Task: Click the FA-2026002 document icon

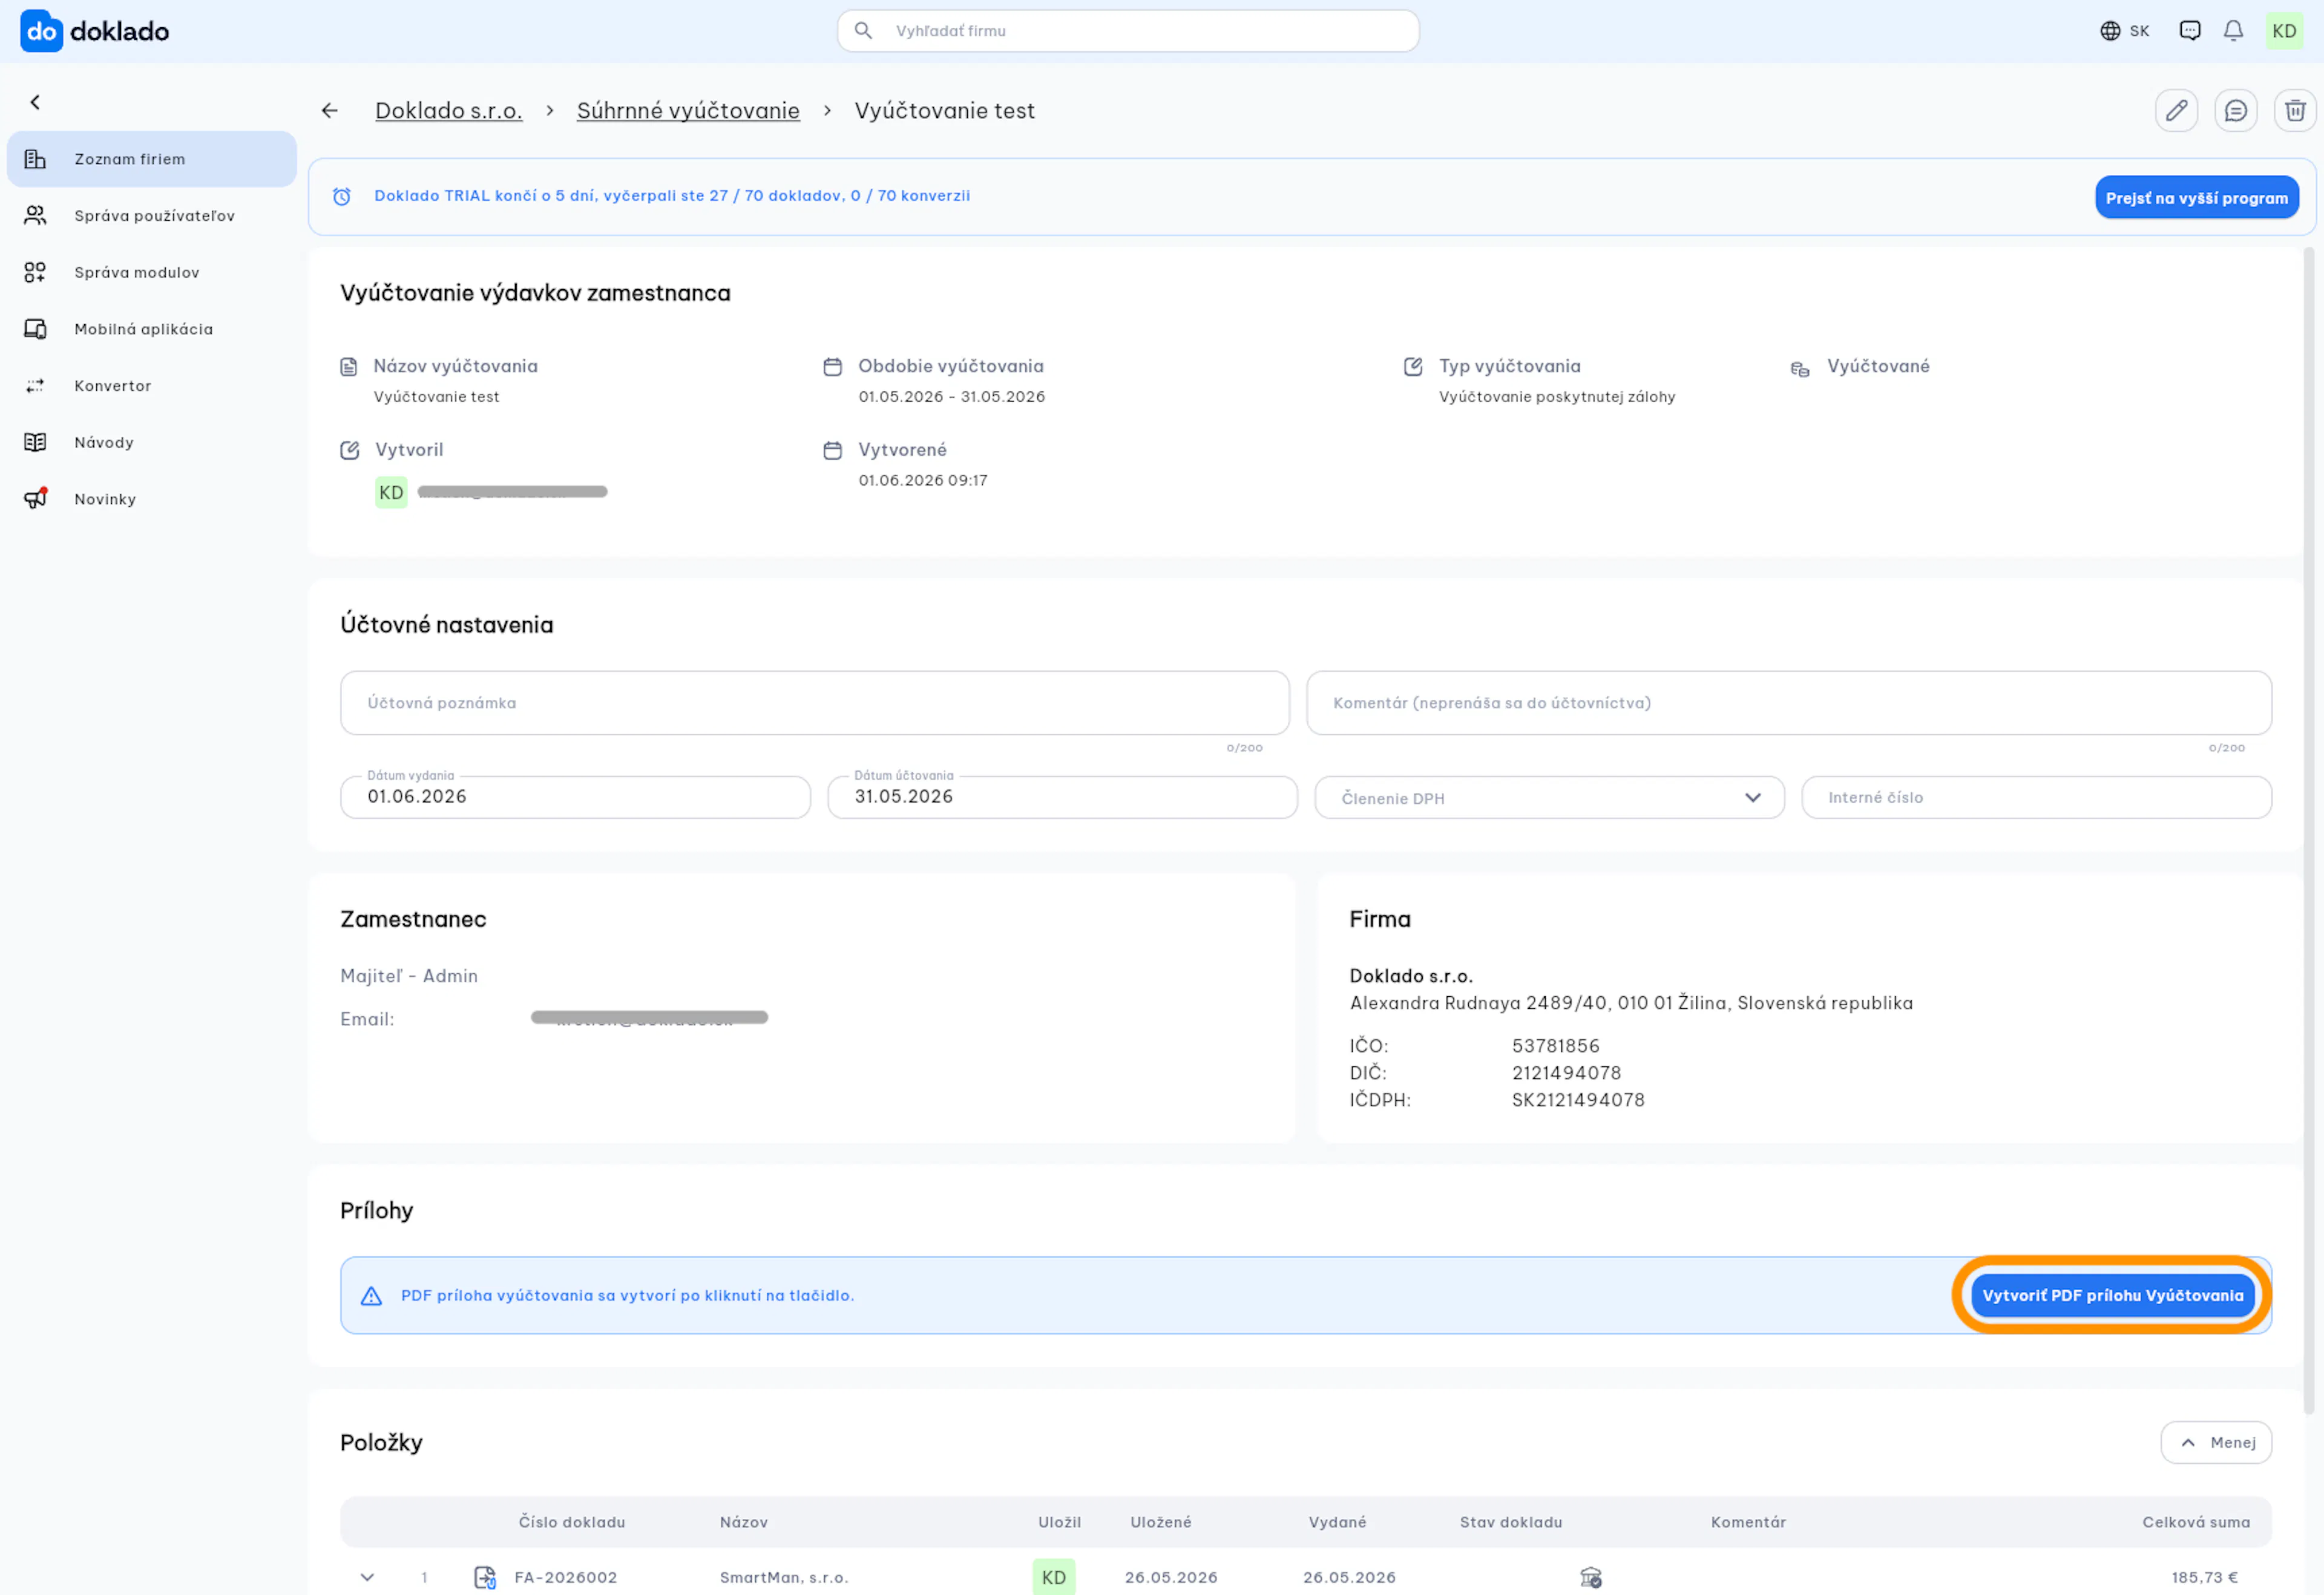Action: [485, 1578]
